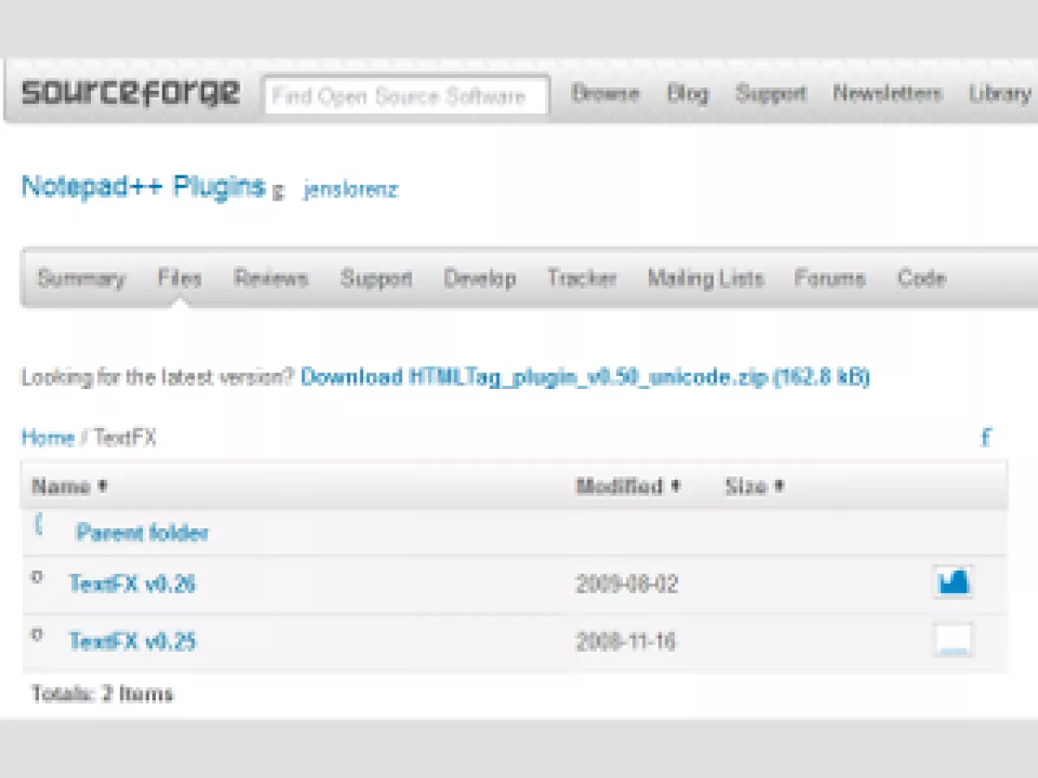This screenshot has height=778, width=1038.
Task: Open Support in the top navigation bar
Action: point(771,93)
